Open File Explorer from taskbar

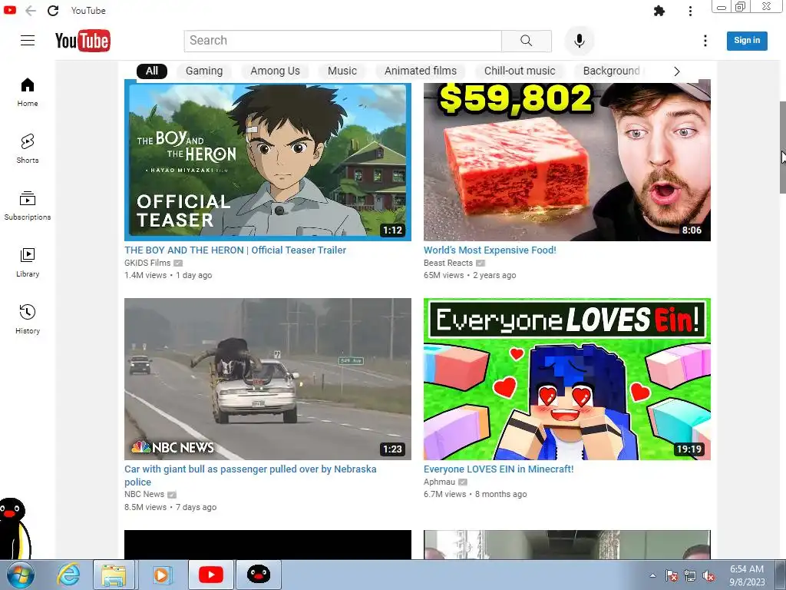[114, 575]
